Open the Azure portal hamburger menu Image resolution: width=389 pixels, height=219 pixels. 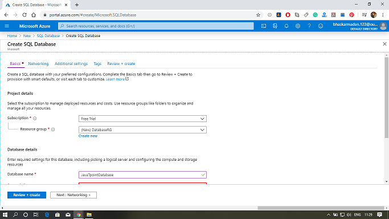point(7,26)
